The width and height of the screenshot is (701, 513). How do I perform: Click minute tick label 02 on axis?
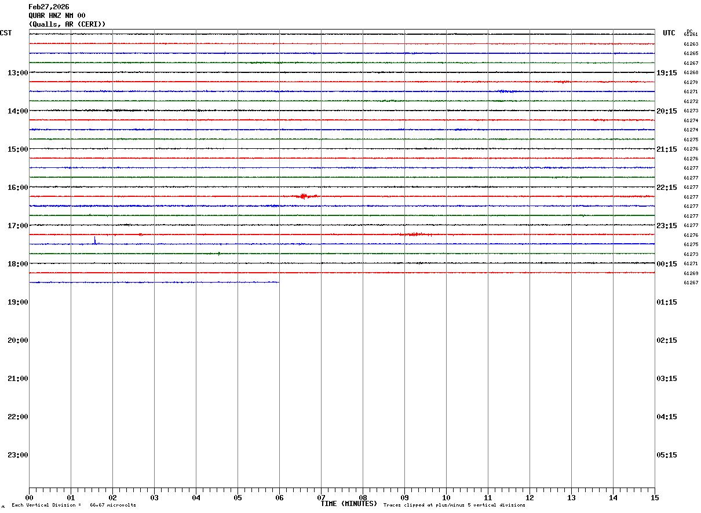click(x=112, y=498)
